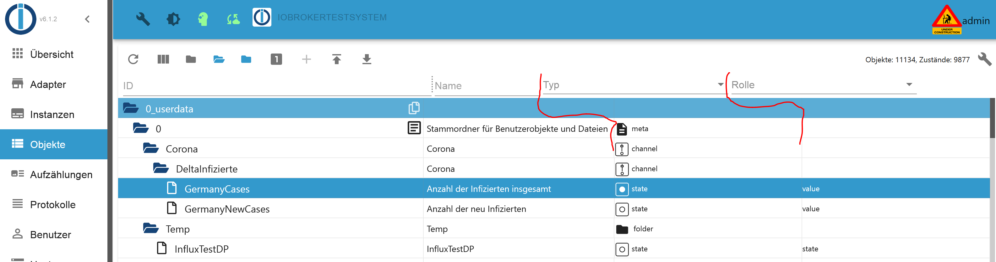Collapse the 0_userdata folder
Viewport: 996px width, 262px height.
131,108
